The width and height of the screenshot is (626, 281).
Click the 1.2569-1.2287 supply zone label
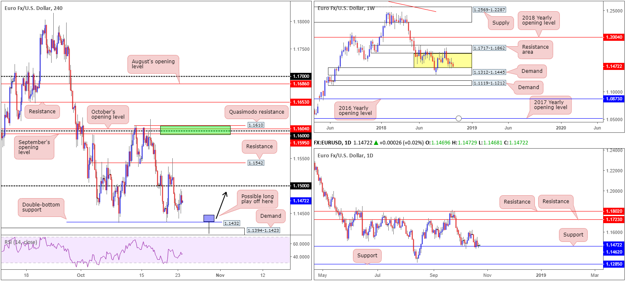(x=489, y=10)
